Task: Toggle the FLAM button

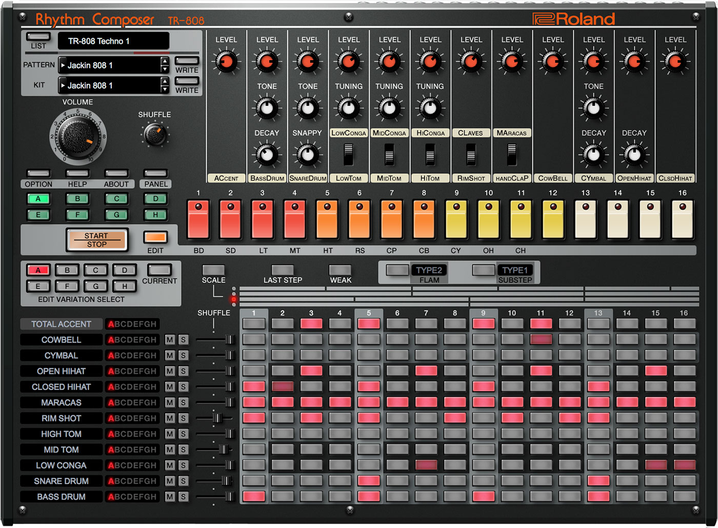Action: [x=397, y=270]
